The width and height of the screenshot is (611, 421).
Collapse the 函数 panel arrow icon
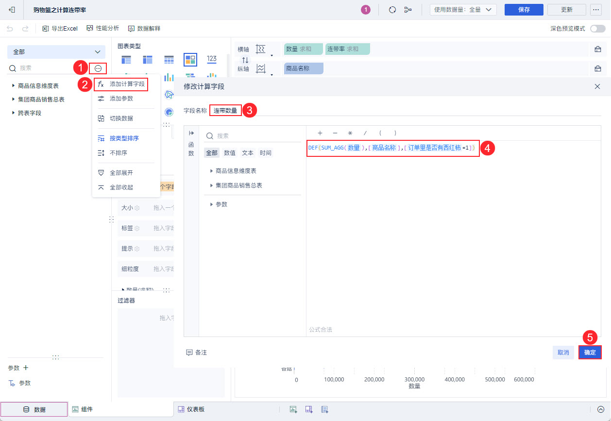coord(191,133)
